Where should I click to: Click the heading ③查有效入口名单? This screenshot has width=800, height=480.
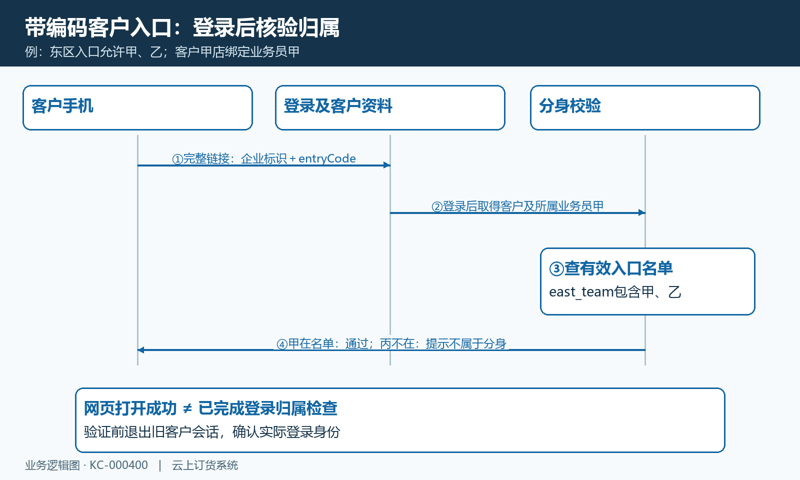coord(611,268)
